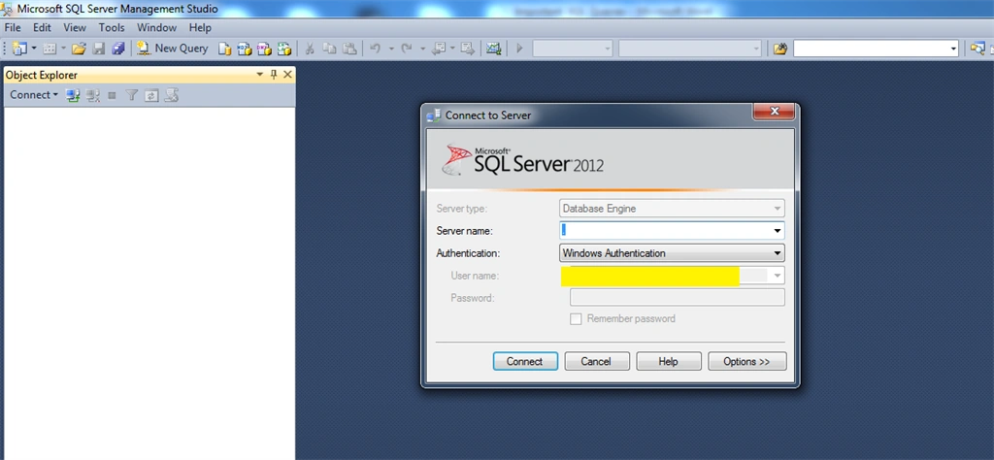Toggle the Object Explorer auto-hide pin

274,75
